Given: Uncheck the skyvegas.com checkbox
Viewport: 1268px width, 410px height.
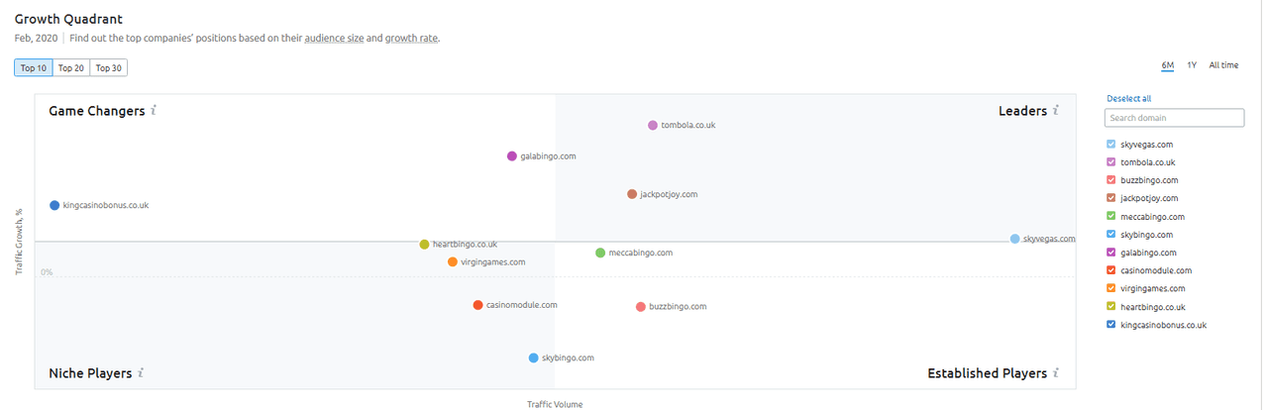Looking at the screenshot, I should pyautogui.click(x=1110, y=145).
